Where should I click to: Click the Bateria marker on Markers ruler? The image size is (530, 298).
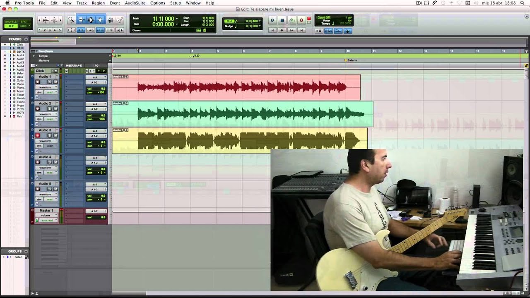tap(351, 60)
